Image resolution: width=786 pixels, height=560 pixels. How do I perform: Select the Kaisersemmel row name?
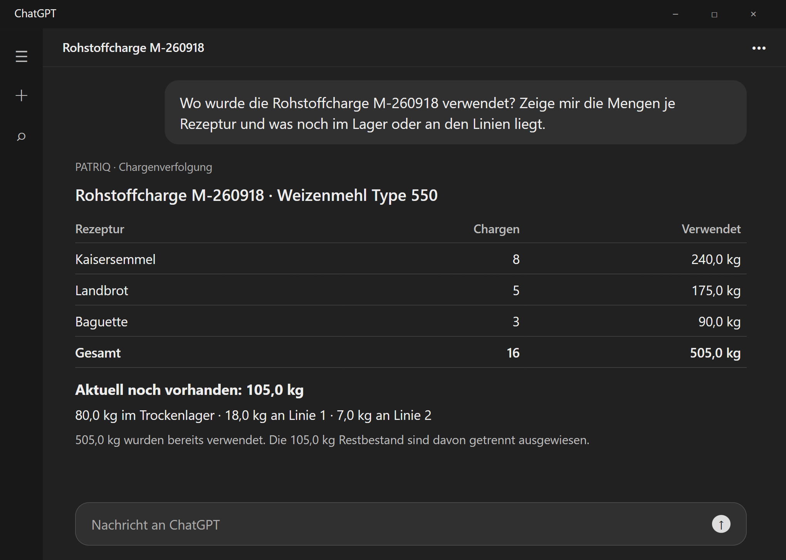(x=115, y=259)
